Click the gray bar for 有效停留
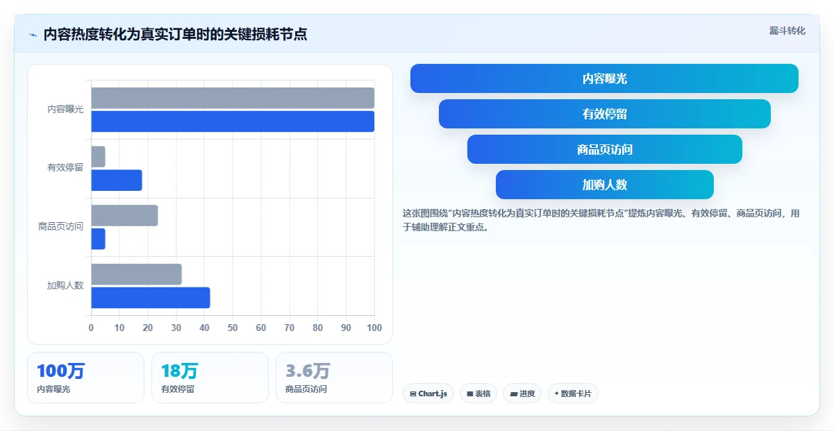Image resolution: width=834 pixels, height=431 pixels. click(98, 157)
